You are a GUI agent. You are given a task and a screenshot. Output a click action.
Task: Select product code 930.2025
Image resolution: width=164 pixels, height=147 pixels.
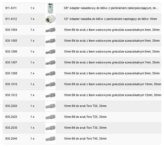pyautogui.click(x=11, y=117)
